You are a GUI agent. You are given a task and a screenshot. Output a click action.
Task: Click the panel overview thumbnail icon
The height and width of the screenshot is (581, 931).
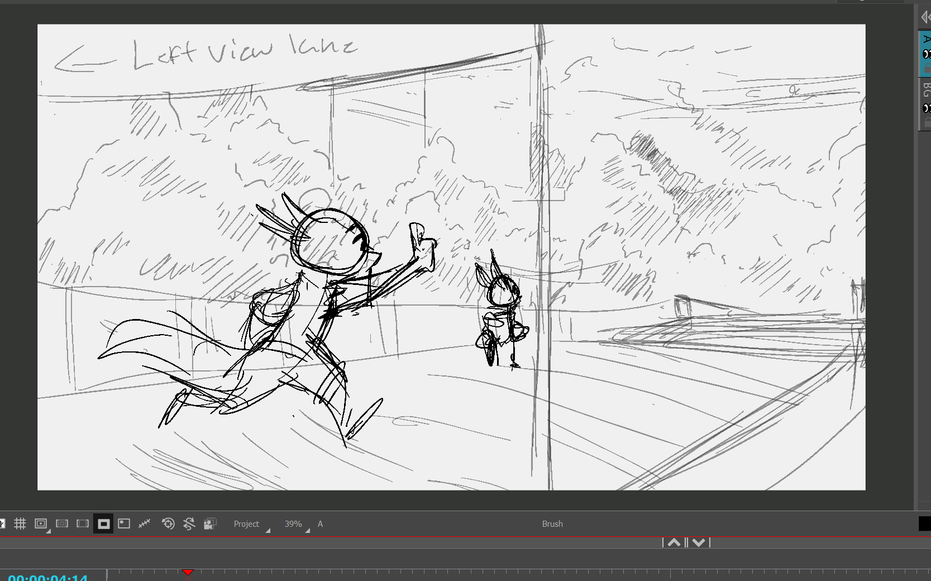coord(124,523)
